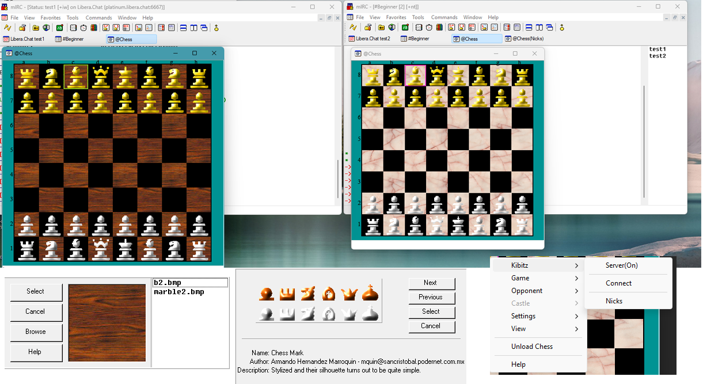Click Cancel in the piece set dialog
Screen dimensions: 703x384
(431, 326)
